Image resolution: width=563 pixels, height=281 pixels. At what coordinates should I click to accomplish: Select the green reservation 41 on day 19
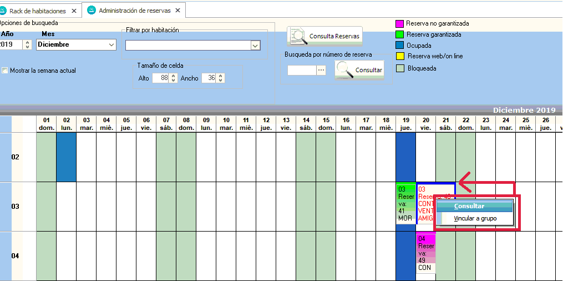405,203
